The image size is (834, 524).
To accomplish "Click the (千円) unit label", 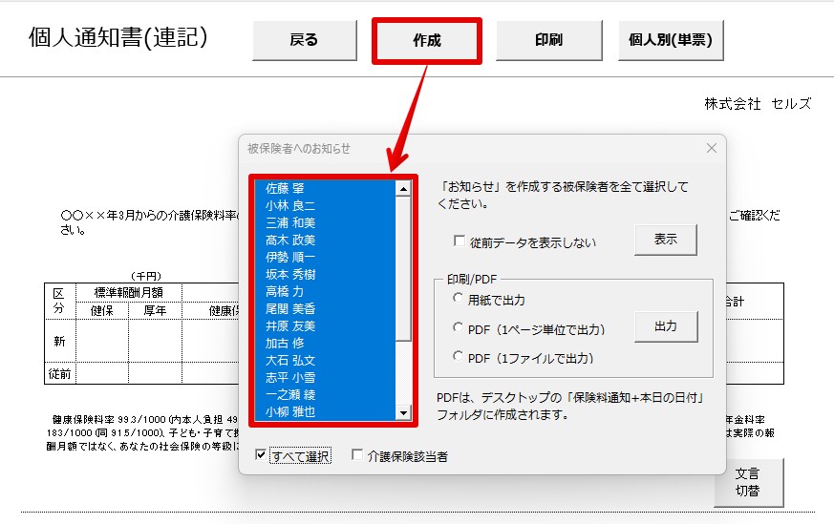I will pos(146,277).
